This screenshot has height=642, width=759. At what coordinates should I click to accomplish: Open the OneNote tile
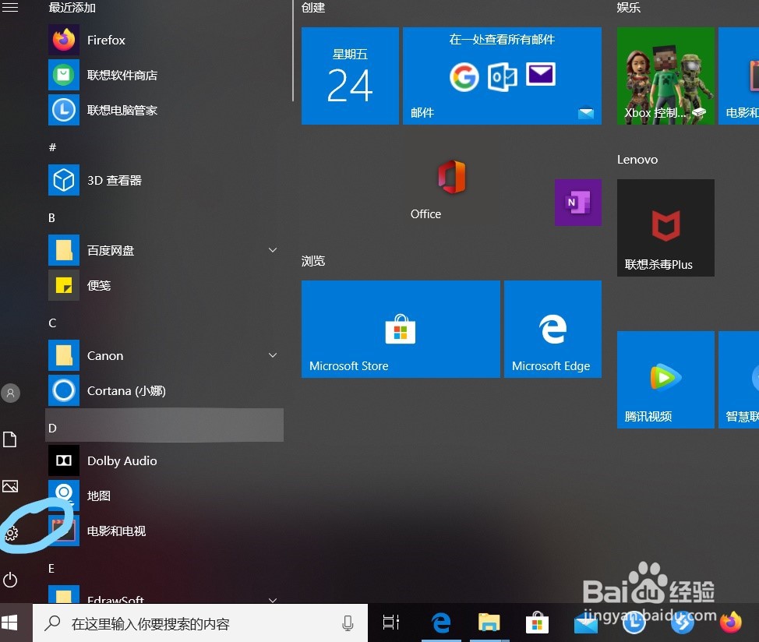[x=578, y=203]
